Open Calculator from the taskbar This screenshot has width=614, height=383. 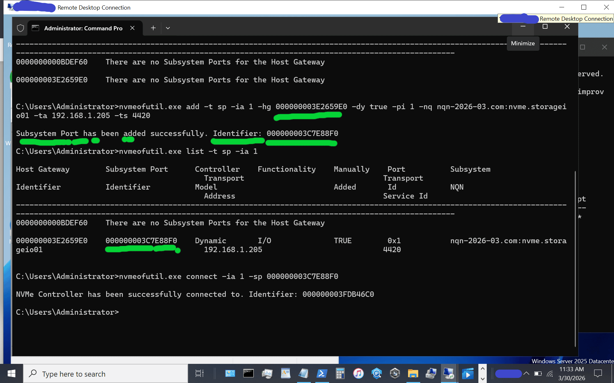[340, 373]
